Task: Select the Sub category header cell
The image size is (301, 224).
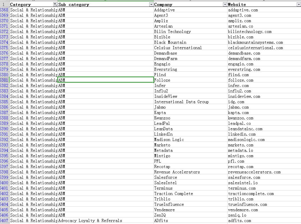Action: pyautogui.click(x=106, y=5)
